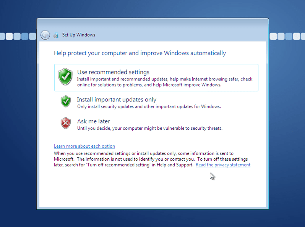The width and height of the screenshot is (305, 227).
Task: Click the empty white area below the privacy text
Action: [x=153, y=189]
